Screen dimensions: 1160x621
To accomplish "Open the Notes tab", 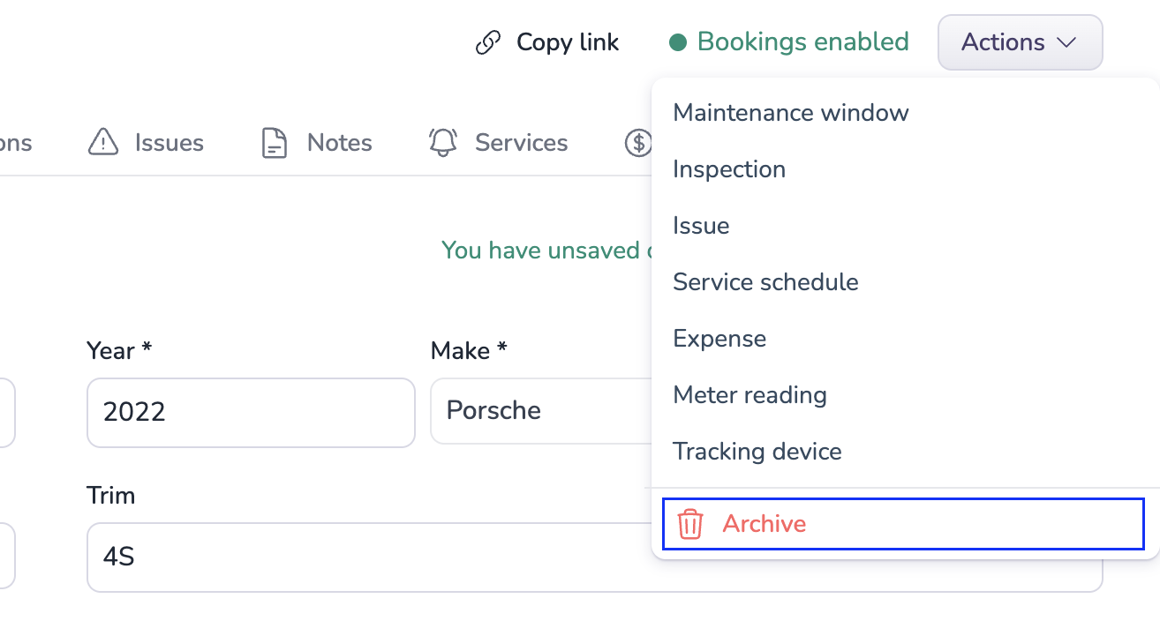I will [x=339, y=142].
